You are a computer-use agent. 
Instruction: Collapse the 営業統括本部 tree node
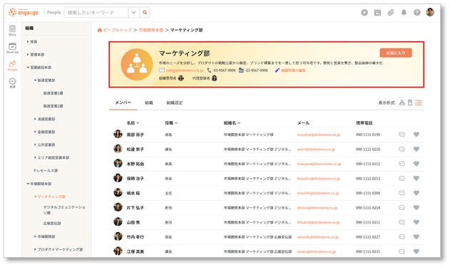pos(28,68)
